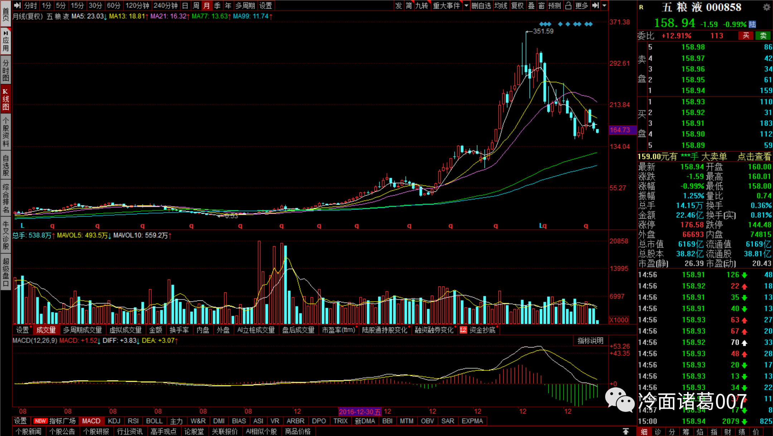Click the yellow MA13 legend label

[x=128, y=16]
